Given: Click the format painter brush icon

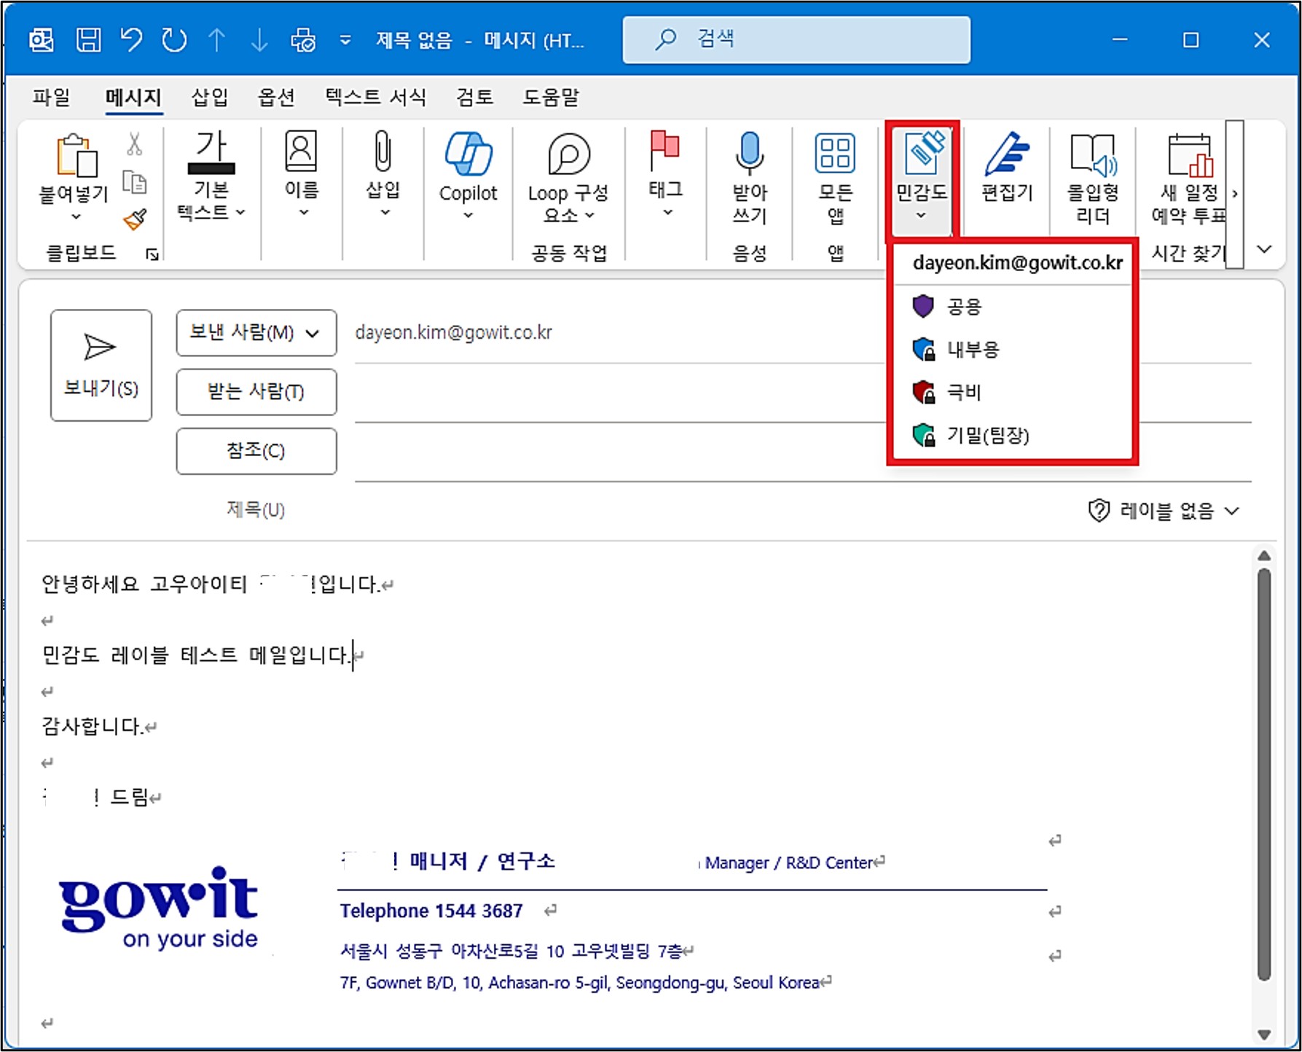Looking at the screenshot, I should click(135, 219).
